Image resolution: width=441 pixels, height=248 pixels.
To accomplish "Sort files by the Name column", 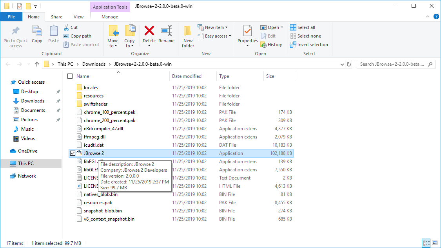I will 83,76.
